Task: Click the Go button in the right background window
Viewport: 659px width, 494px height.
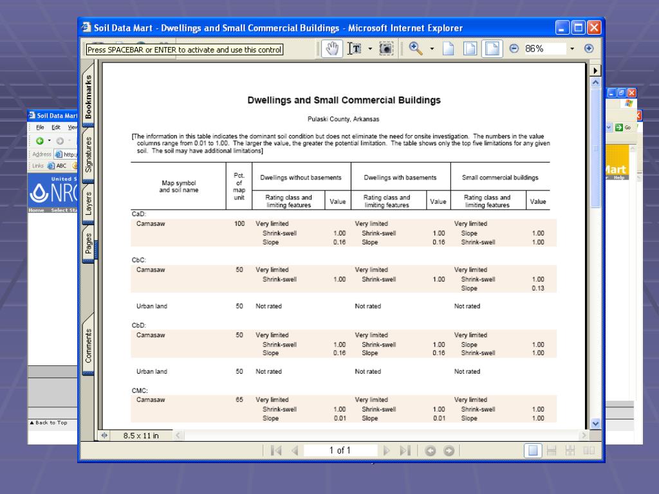Action: pos(624,127)
